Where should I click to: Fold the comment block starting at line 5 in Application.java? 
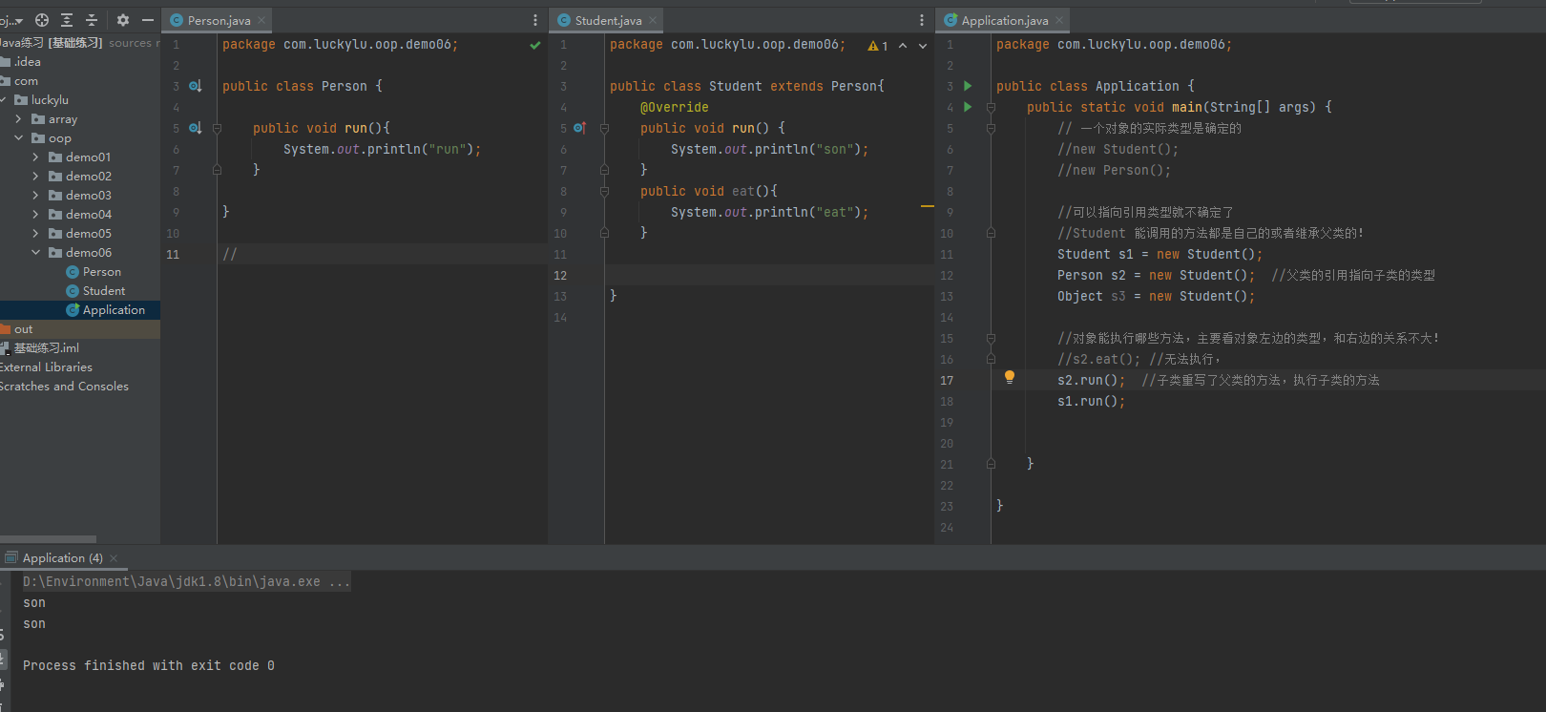991,128
